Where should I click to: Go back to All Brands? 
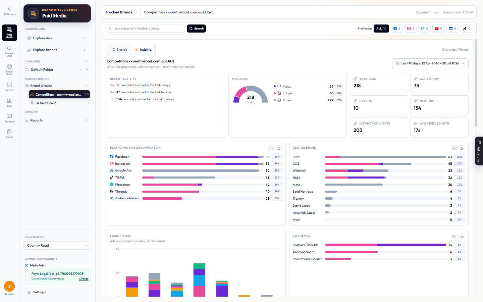9,11
